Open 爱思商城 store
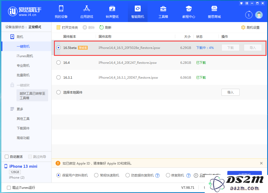The width and height of the screenshot is (268, 193). (x=214, y=12)
